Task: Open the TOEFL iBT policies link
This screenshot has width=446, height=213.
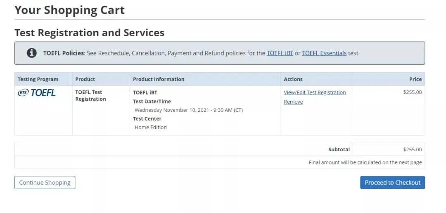Action: [280, 53]
